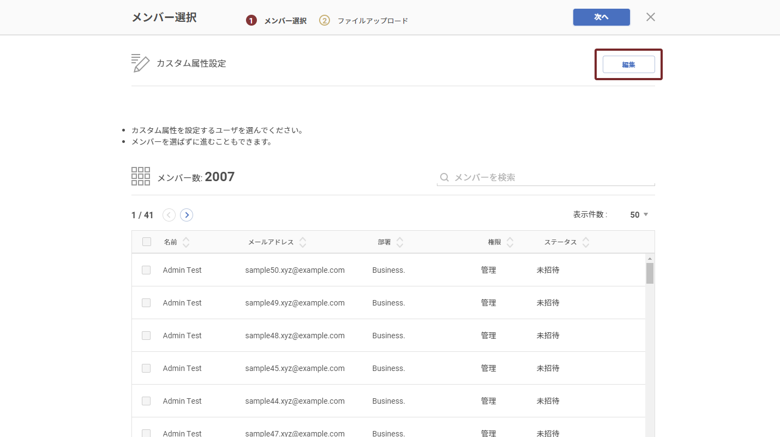Viewport: 780px width, 437px height.
Task: Click the page indicator 1 / 41
Action: tap(142, 215)
